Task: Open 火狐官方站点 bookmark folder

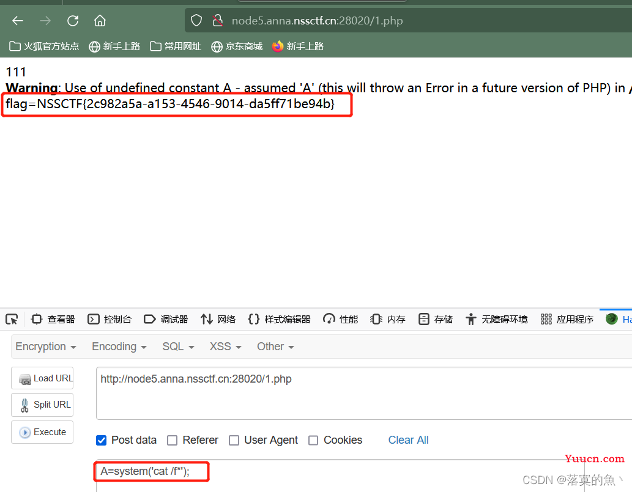Action: pos(44,46)
